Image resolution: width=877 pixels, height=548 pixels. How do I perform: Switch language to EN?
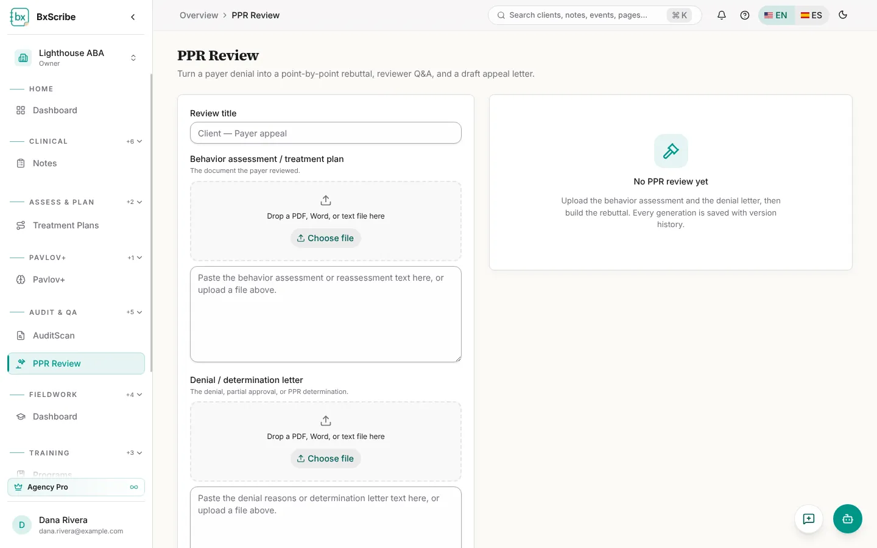[x=776, y=15]
